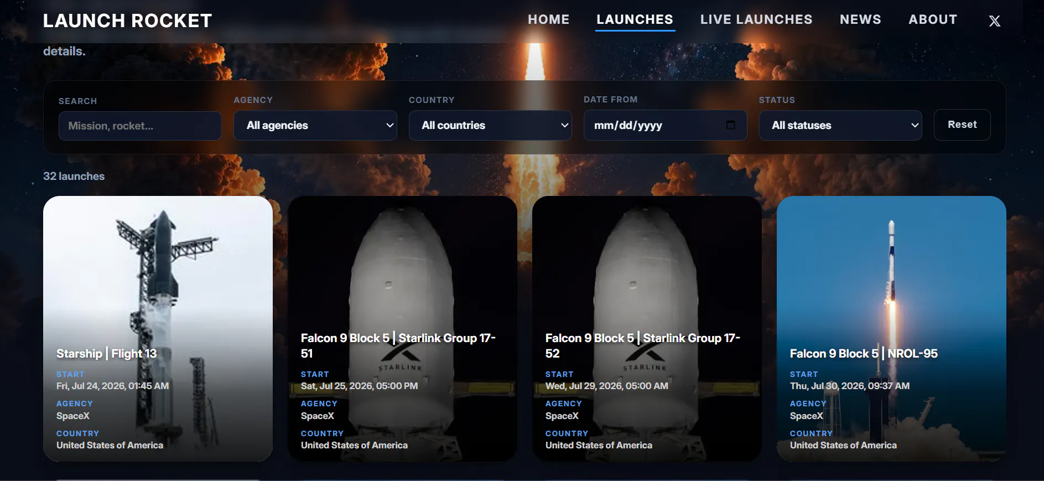1044x481 pixels.
Task: Click the 'Starship | Flight 13' title
Action: coord(106,353)
